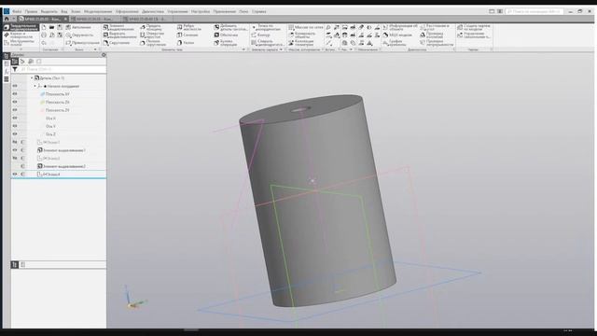Viewport: 597px width, 336px height.
Task: Click Массив по сетке tool
Action: pyautogui.click(x=306, y=27)
